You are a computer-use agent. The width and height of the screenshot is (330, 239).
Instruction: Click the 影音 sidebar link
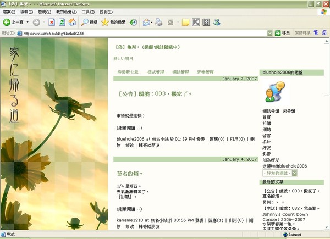(266, 154)
